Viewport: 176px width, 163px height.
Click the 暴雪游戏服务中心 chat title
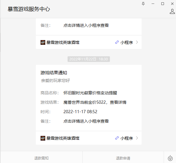coord(29,9)
